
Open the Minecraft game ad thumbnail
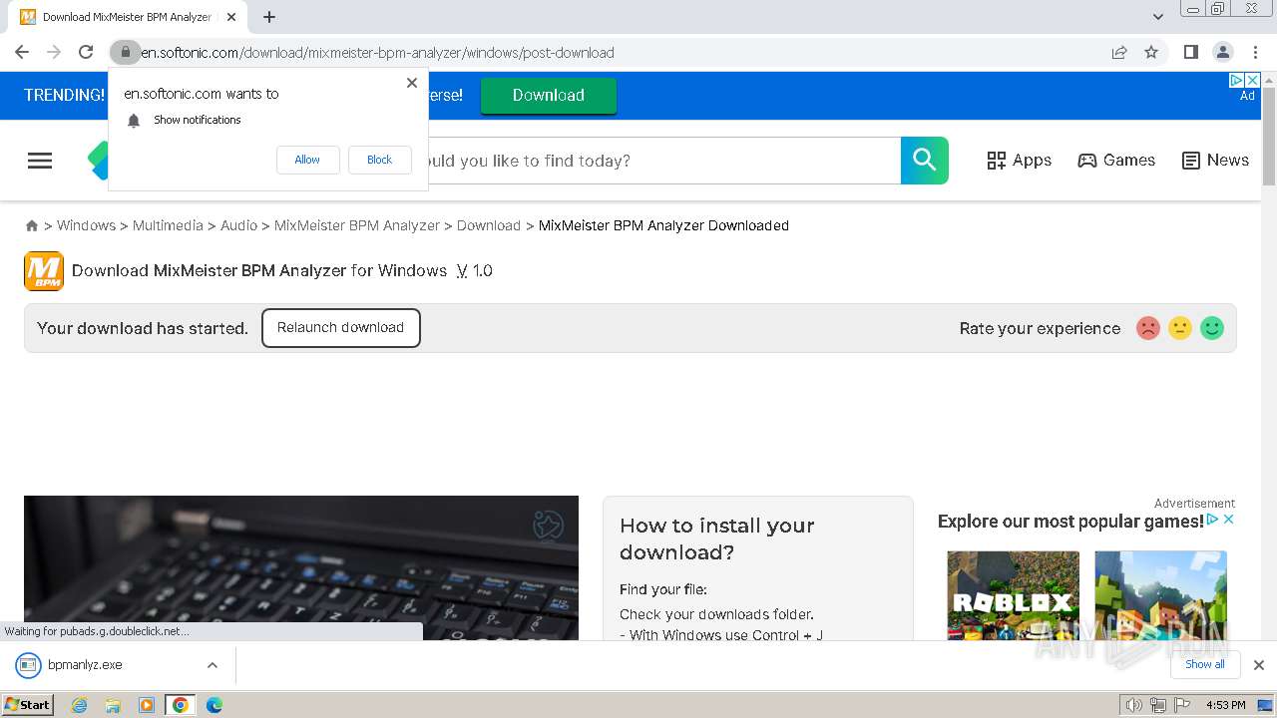[1160, 595]
